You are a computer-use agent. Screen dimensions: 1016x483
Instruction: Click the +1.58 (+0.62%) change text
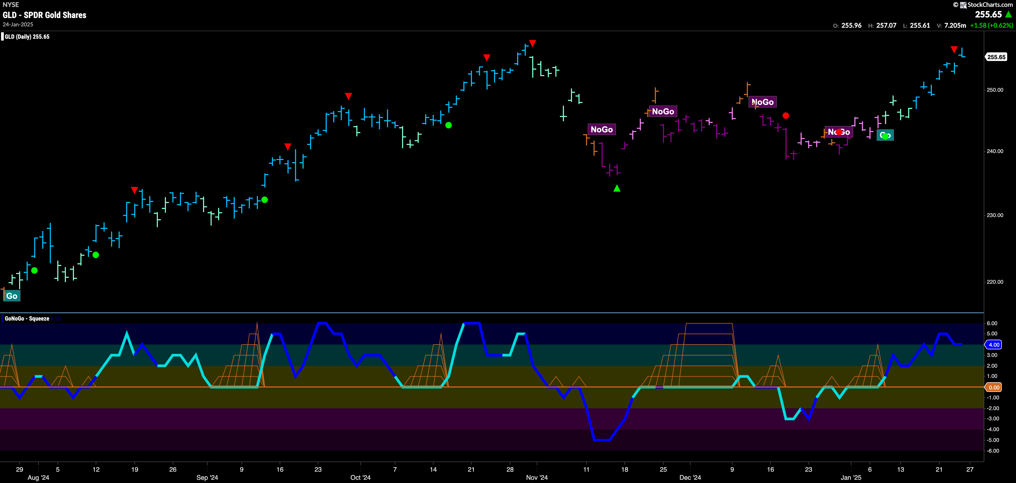point(991,25)
